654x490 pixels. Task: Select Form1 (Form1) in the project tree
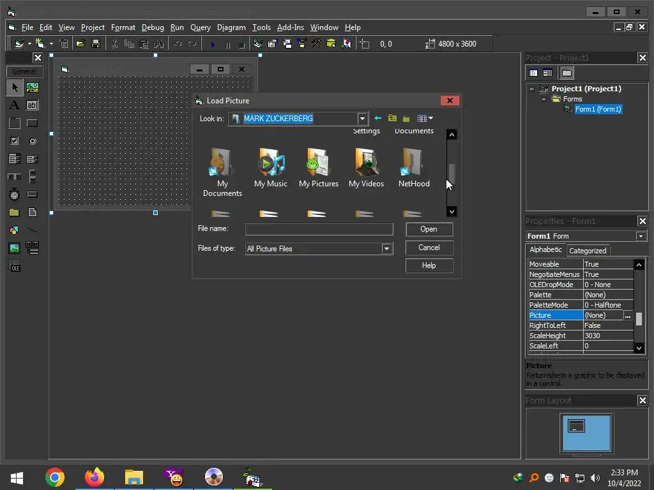[x=598, y=109]
